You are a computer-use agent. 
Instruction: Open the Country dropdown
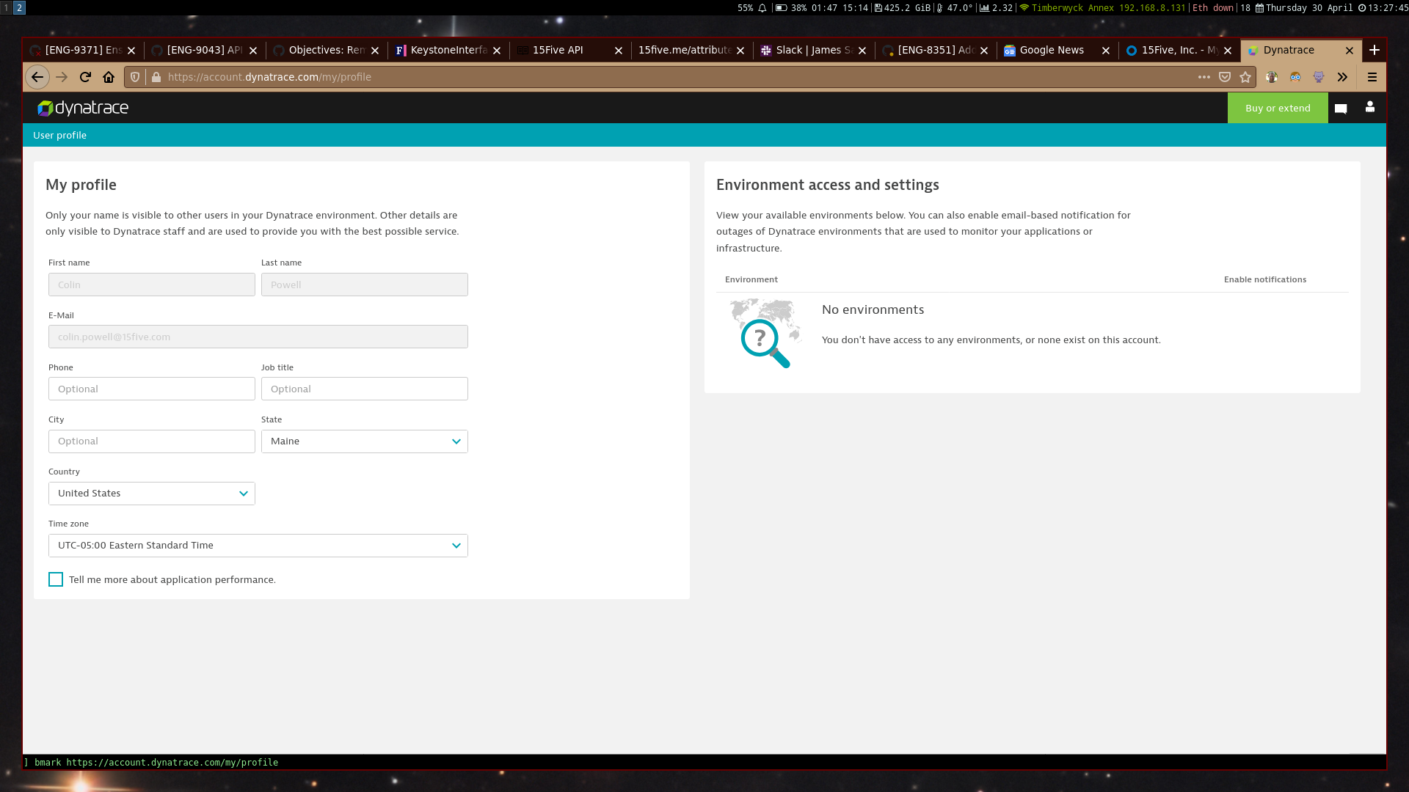click(x=151, y=494)
